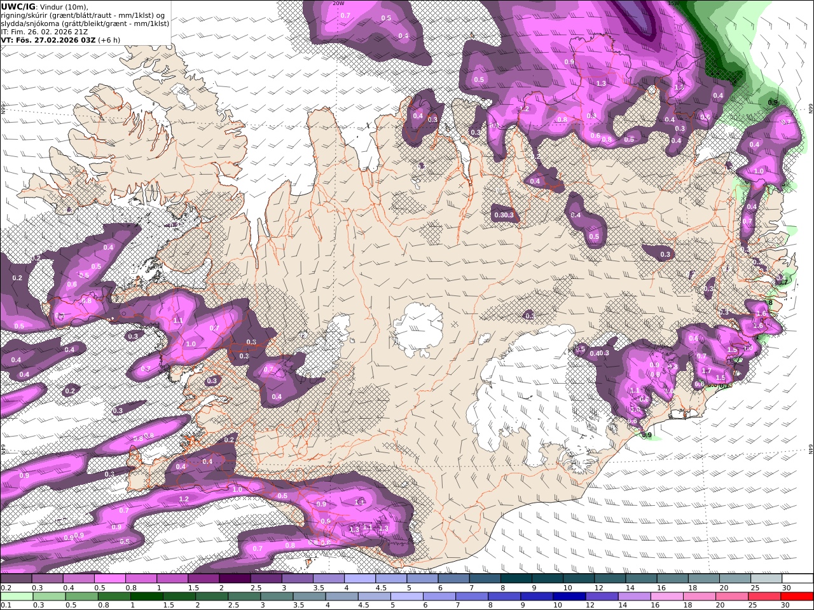Click the "15W" longitude label

click(x=673, y=3)
